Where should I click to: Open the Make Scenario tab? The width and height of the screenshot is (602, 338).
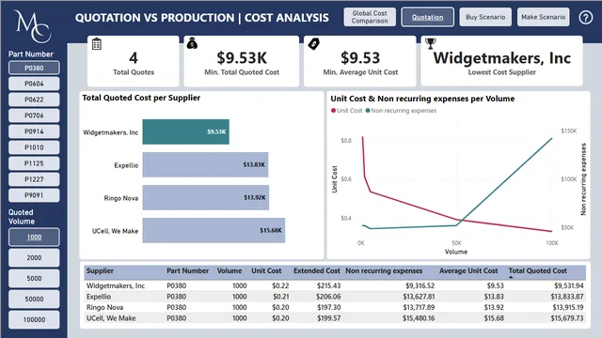(x=544, y=17)
